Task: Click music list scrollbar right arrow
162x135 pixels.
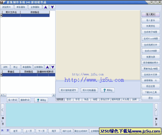Action: pyautogui.click(x=54, y=95)
